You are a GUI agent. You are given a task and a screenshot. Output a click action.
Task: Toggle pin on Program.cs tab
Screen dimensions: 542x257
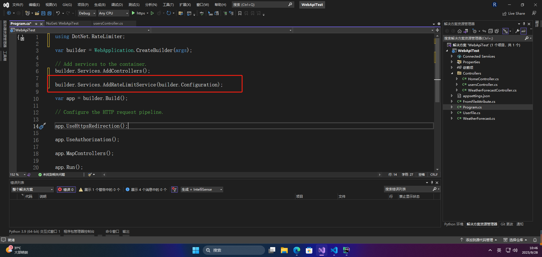click(36, 24)
